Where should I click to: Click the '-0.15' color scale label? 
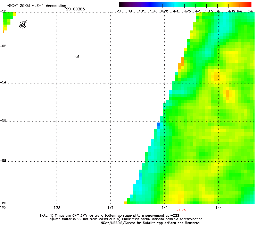(x=208, y=11)
